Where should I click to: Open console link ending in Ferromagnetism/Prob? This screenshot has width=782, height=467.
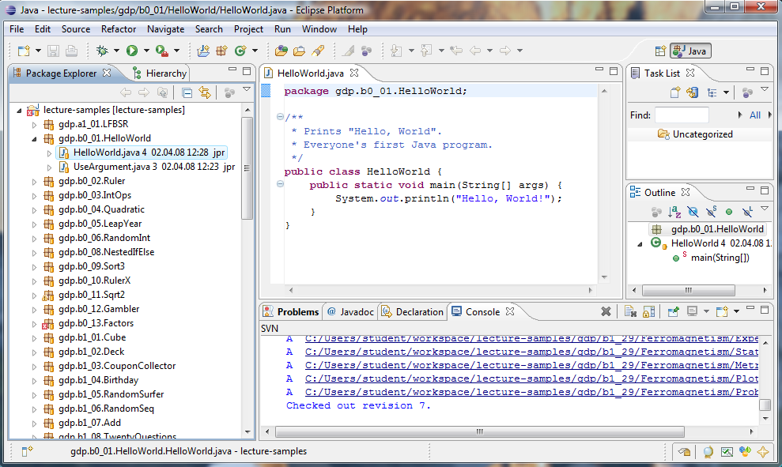coord(531,392)
